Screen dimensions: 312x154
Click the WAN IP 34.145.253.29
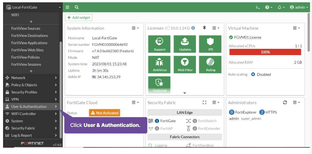(x=109, y=77)
